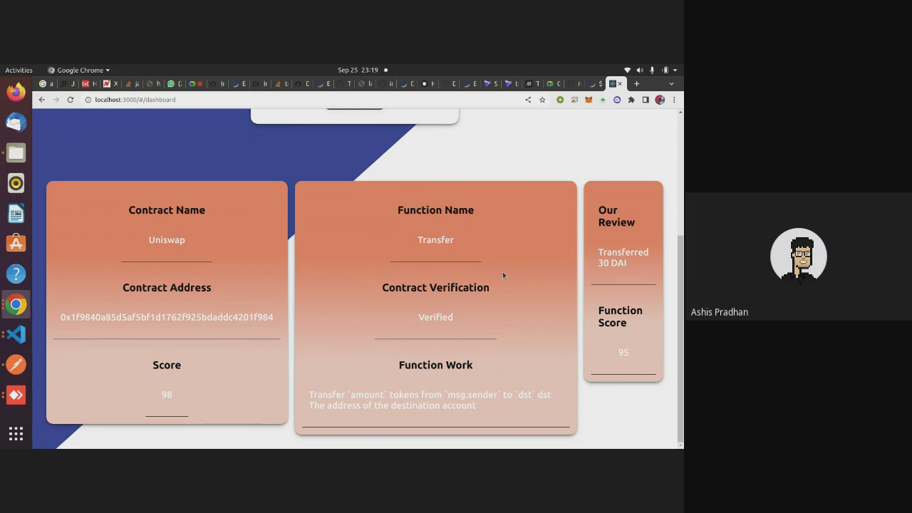Open the volume indicator in top bar
This screenshot has width=912, height=513.
click(639, 70)
